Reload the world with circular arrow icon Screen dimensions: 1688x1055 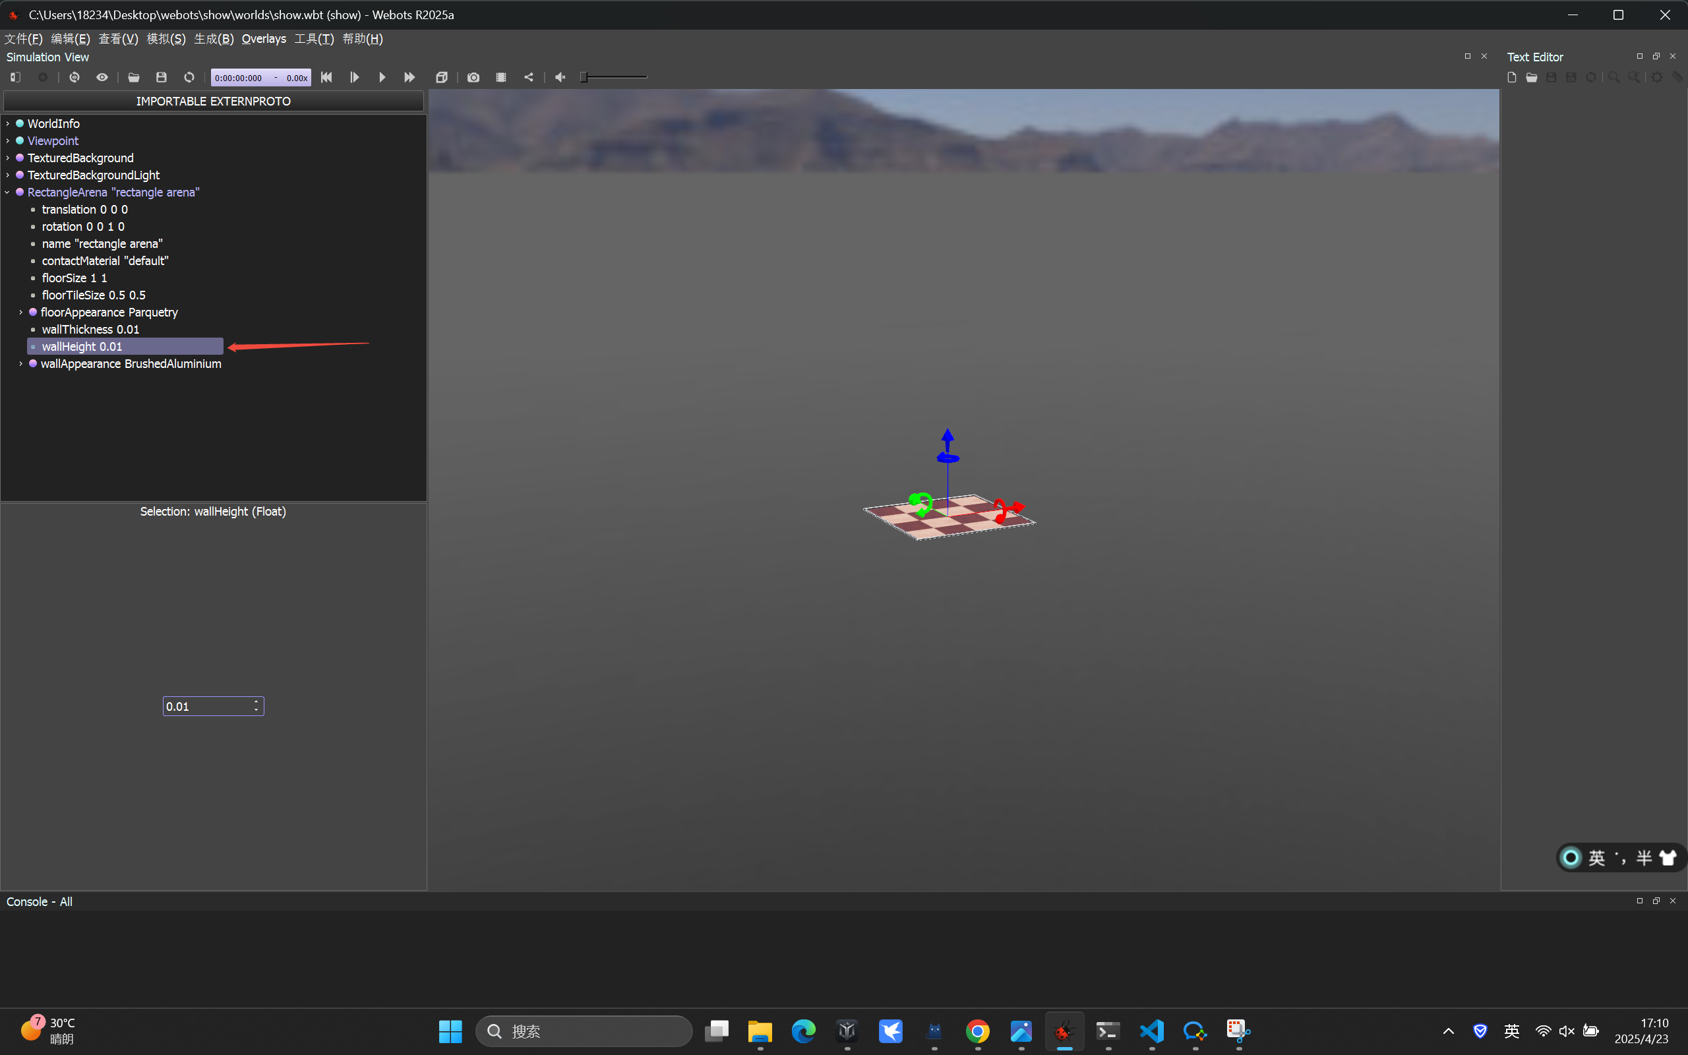[189, 77]
